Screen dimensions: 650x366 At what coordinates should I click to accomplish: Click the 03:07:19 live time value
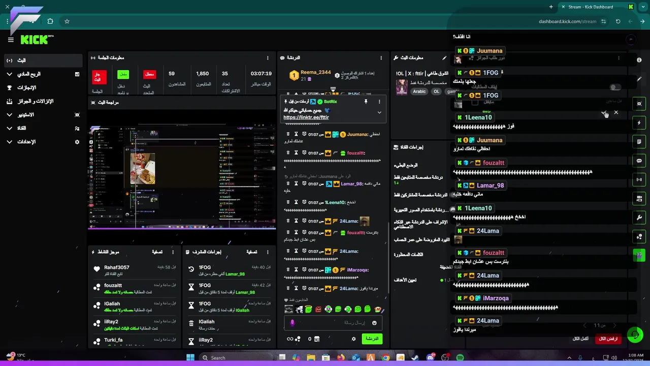(261, 74)
